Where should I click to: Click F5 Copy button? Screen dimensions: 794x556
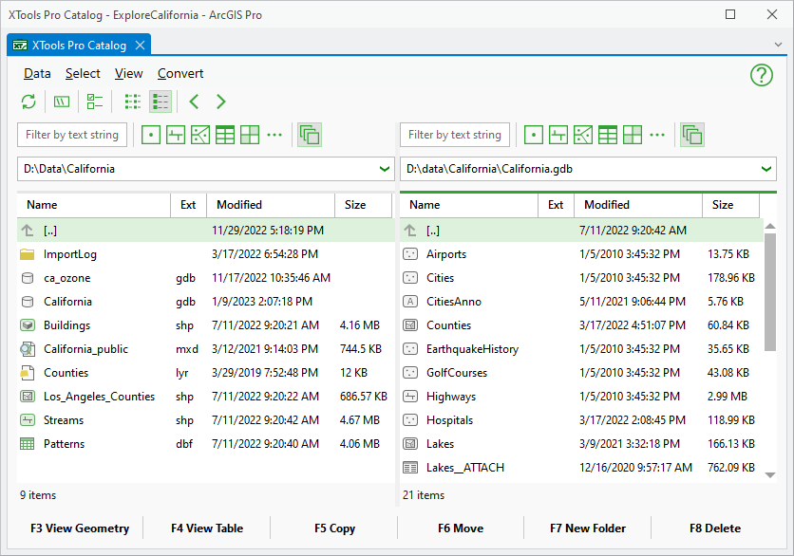(334, 528)
